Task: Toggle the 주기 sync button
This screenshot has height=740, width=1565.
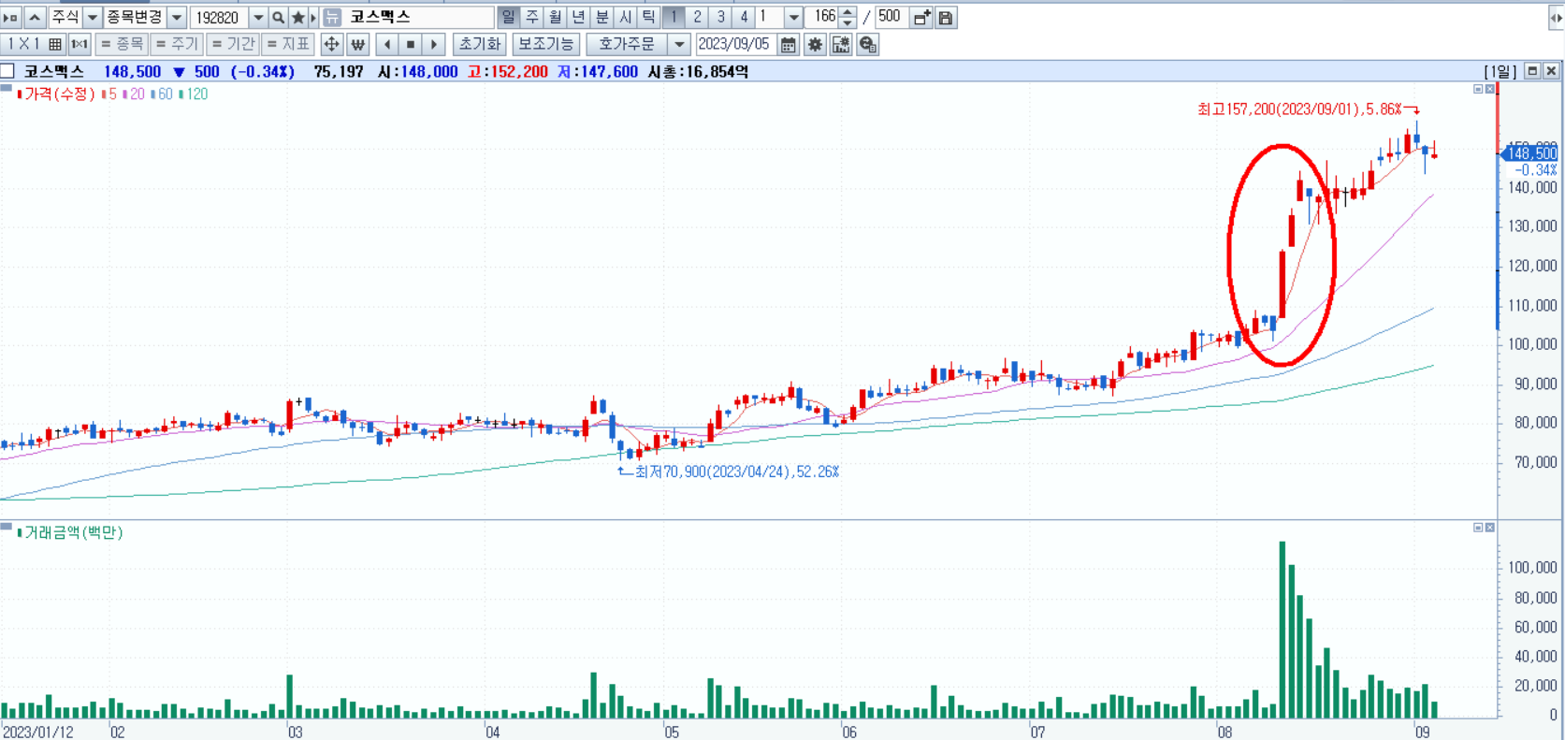Action: [177, 44]
